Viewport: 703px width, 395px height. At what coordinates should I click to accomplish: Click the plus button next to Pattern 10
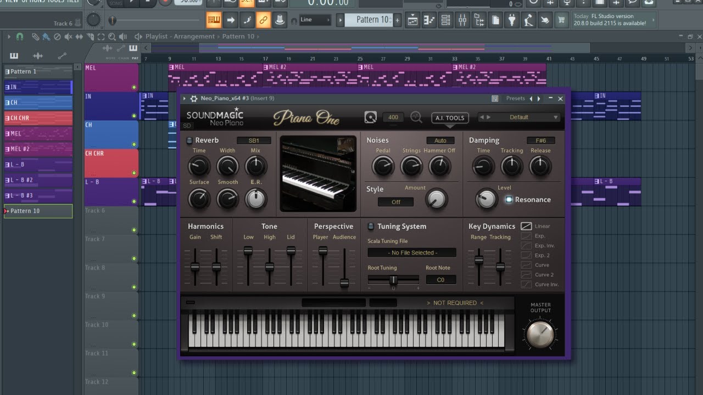pyautogui.click(x=397, y=20)
